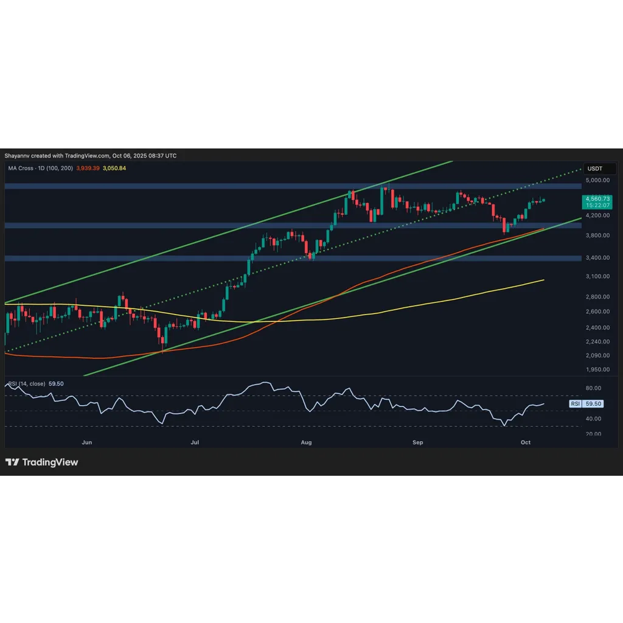
Task: Click the 2,800.00 price axis label
Action: point(597,296)
